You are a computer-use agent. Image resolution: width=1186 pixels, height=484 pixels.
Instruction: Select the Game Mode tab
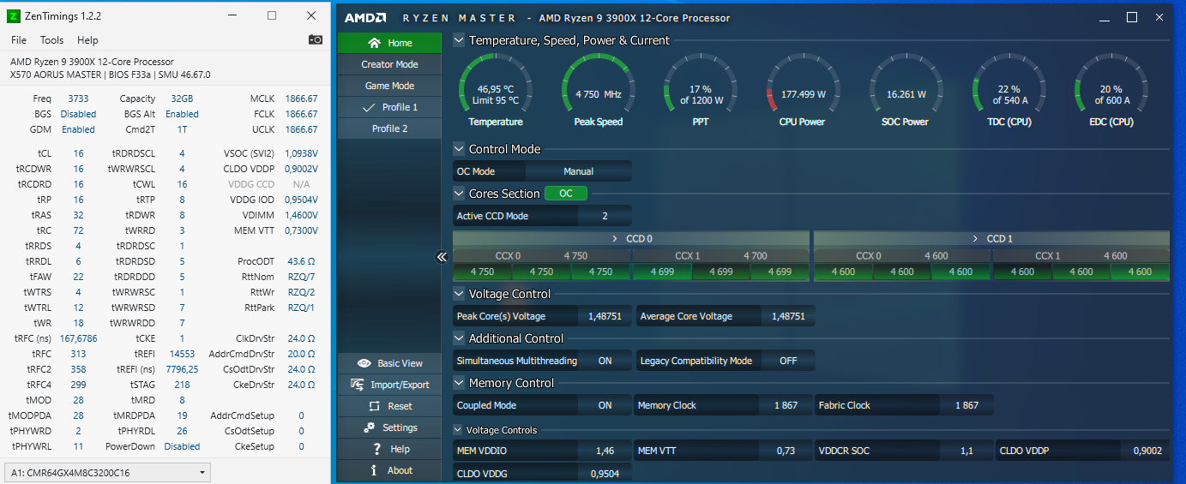pyautogui.click(x=389, y=86)
